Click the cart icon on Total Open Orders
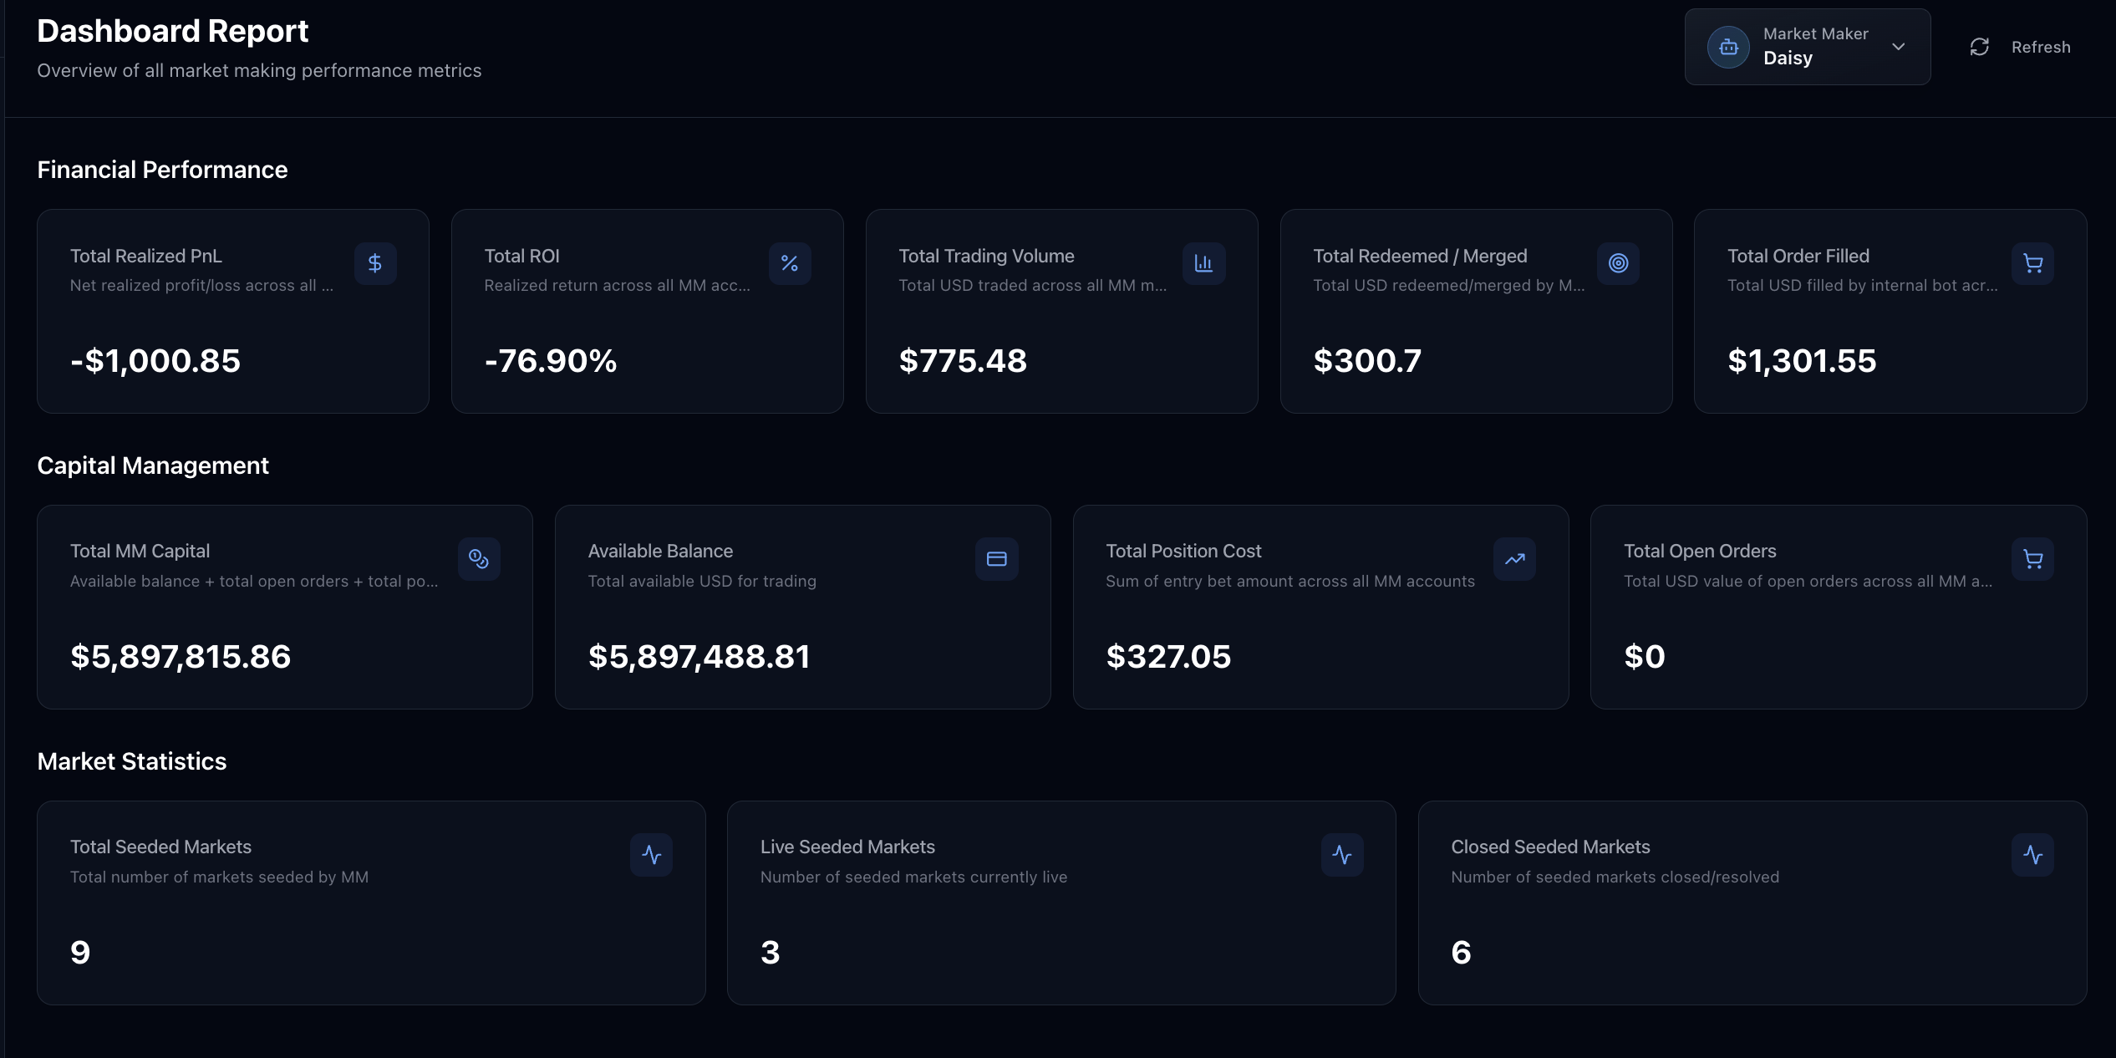The height and width of the screenshot is (1058, 2116). 2032,559
